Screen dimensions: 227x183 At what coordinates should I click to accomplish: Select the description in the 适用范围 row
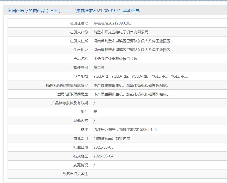(131, 94)
